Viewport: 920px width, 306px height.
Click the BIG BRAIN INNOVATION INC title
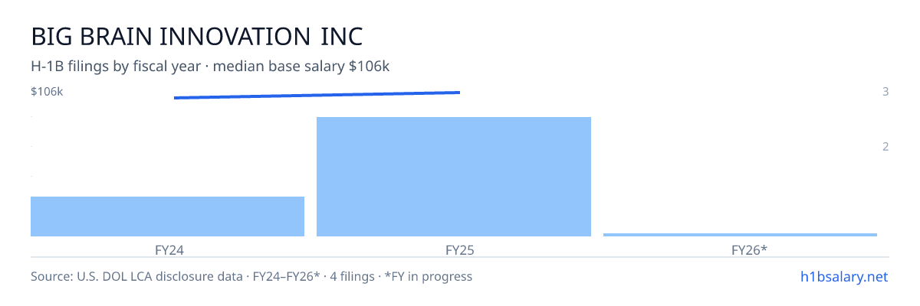coord(197,37)
